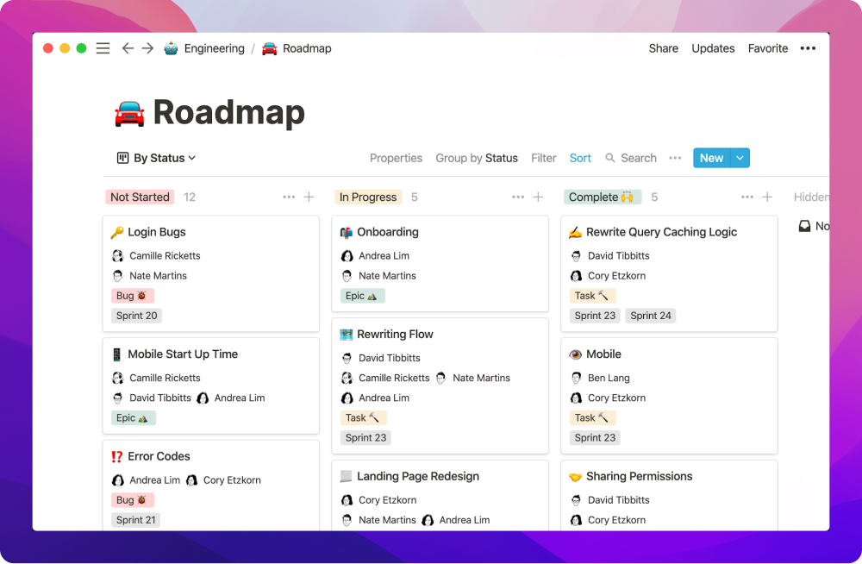
Task: Open the Sharing Permissions card title
Action: coord(639,477)
